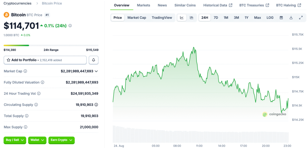Open the Wallet dropdown
This screenshot has width=307, height=148.
click(37, 140)
